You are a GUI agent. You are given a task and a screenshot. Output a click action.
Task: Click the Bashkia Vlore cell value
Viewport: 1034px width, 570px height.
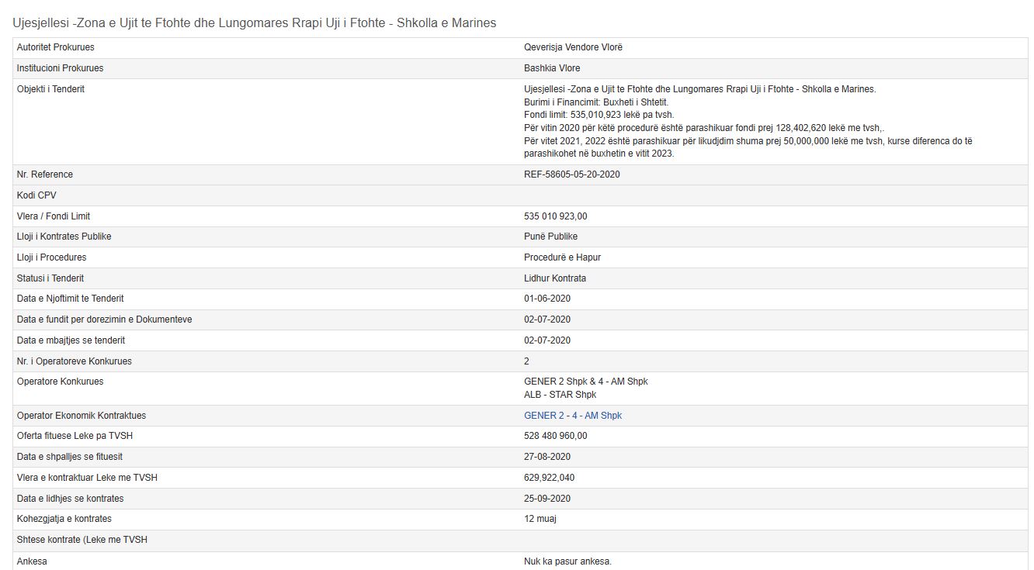552,68
